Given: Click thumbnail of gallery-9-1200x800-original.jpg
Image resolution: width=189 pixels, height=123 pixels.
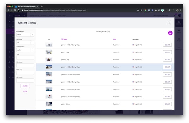Looking at the screenshot, I should pyautogui.click(x=49, y=45).
